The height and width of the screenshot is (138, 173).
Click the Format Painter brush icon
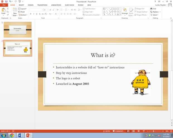(x=8, y=15)
